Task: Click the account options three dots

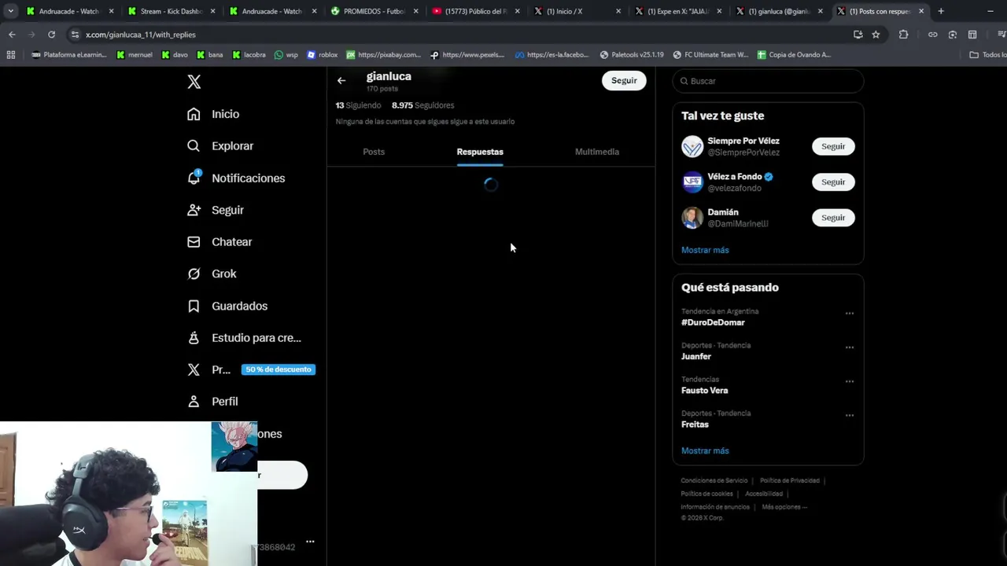Action: click(x=310, y=542)
